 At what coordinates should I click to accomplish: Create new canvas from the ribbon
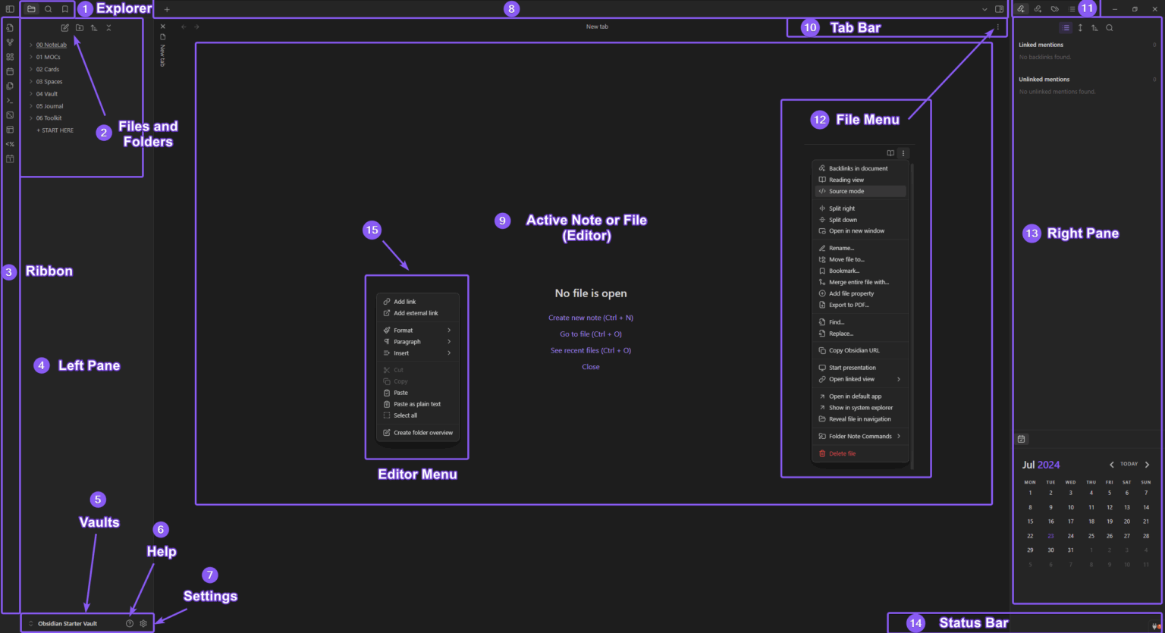pos(10,57)
